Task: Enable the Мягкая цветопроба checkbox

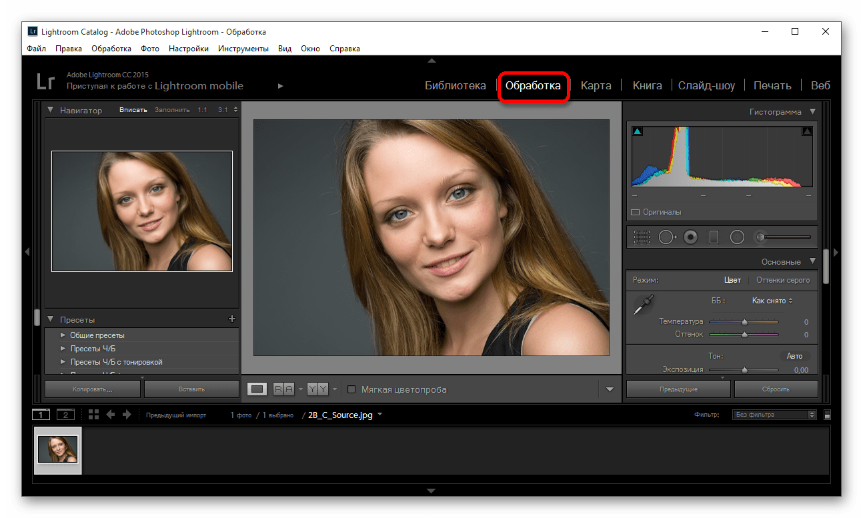Action: (352, 389)
